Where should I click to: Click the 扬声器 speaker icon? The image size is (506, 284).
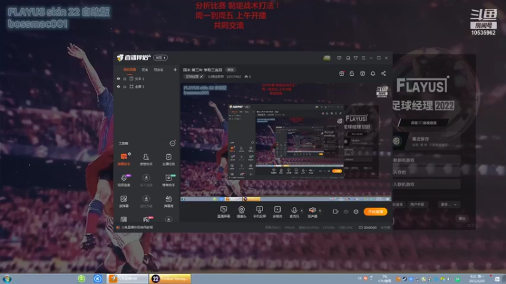312,211
